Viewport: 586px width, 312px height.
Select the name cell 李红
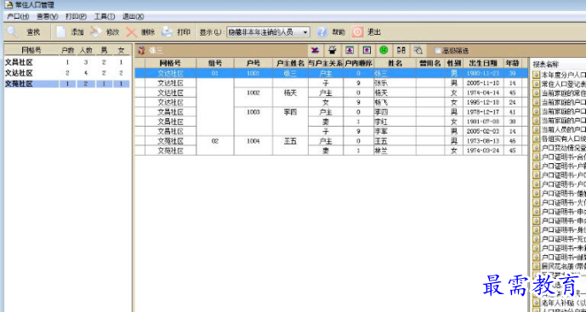[x=395, y=122]
